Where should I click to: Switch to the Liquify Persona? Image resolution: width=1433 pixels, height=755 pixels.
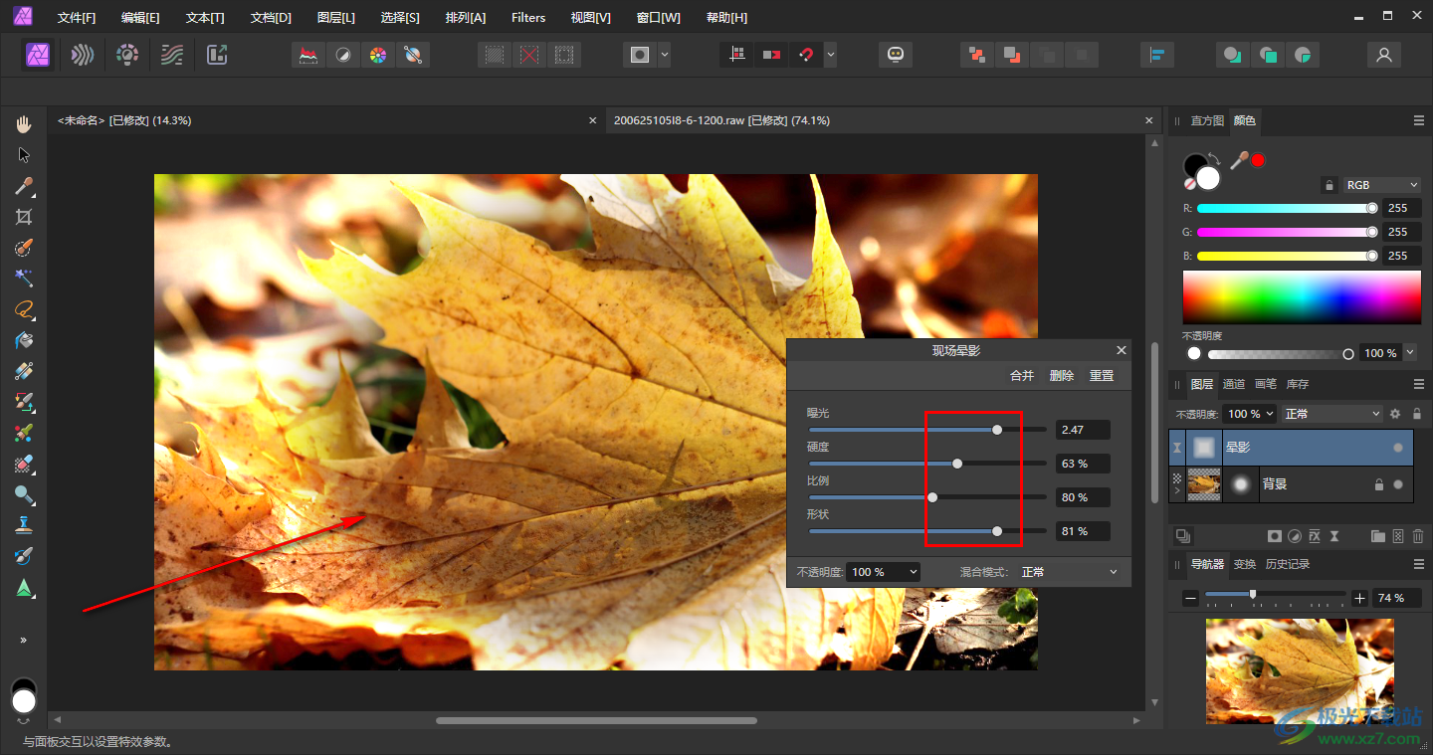83,55
